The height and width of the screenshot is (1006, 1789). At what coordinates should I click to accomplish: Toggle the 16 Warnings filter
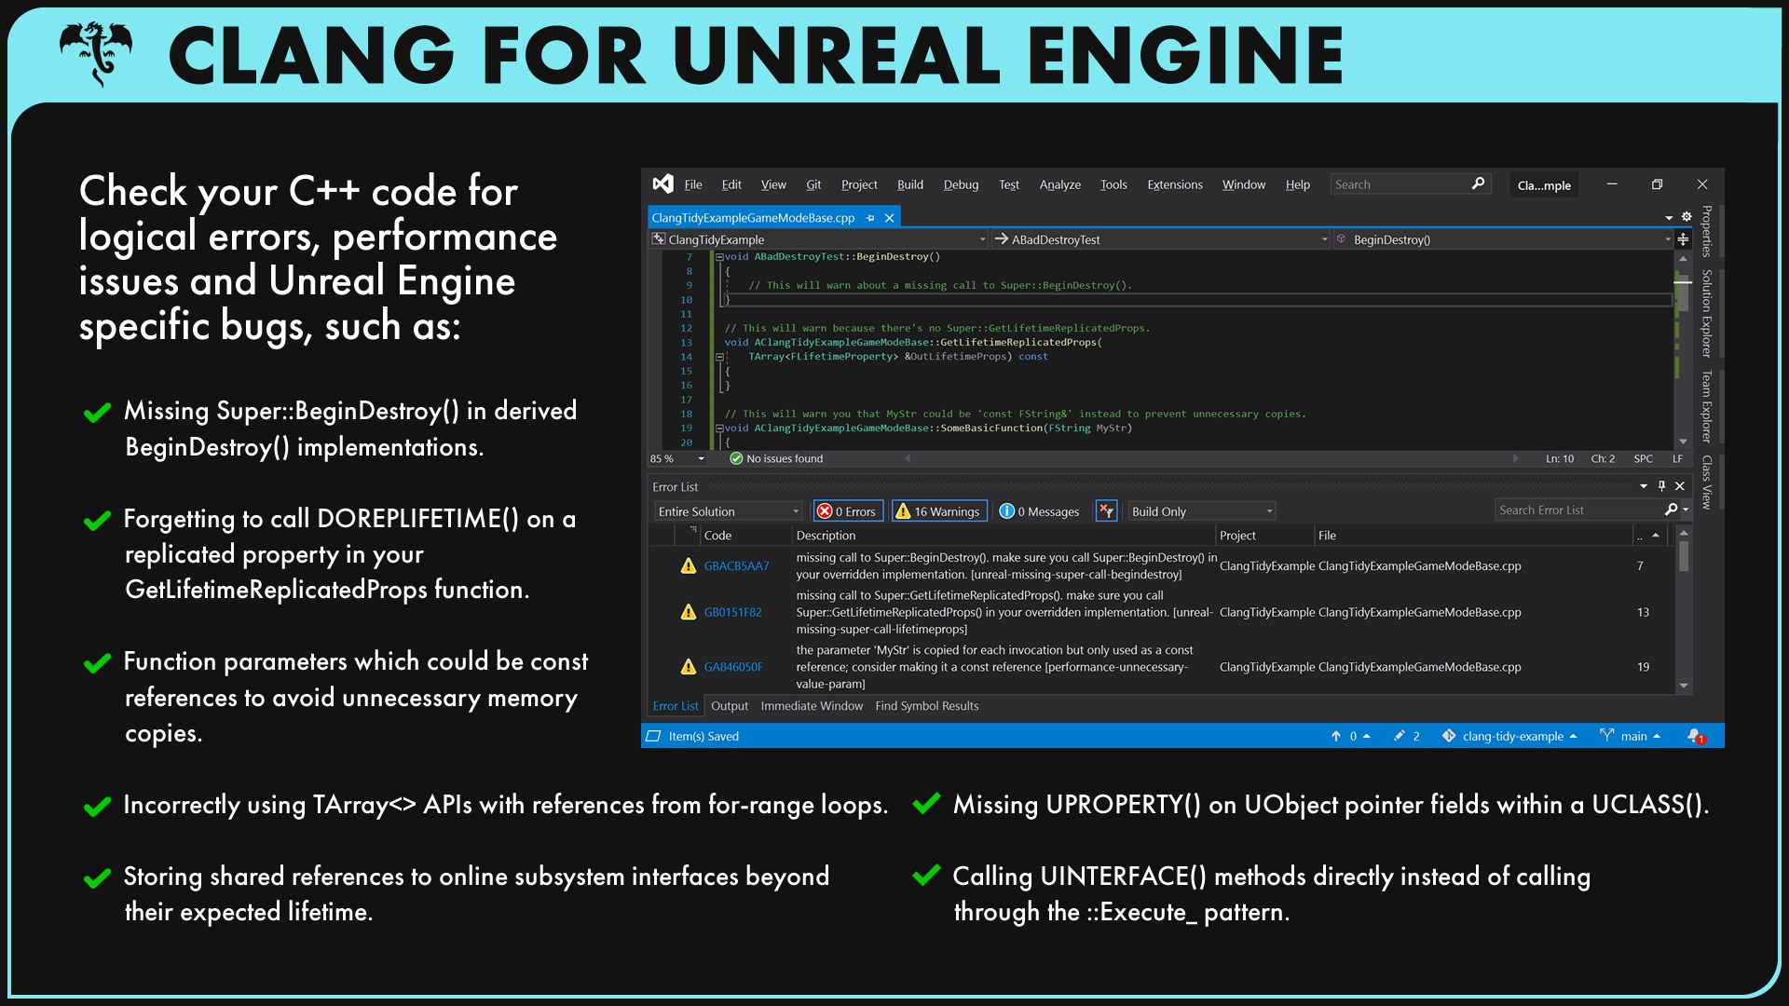click(938, 511)
